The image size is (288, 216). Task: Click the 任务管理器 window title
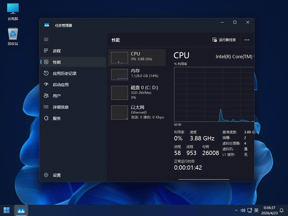(x=64, y=26)
